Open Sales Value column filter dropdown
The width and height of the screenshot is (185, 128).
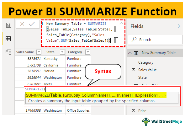[x=39, y=52]
